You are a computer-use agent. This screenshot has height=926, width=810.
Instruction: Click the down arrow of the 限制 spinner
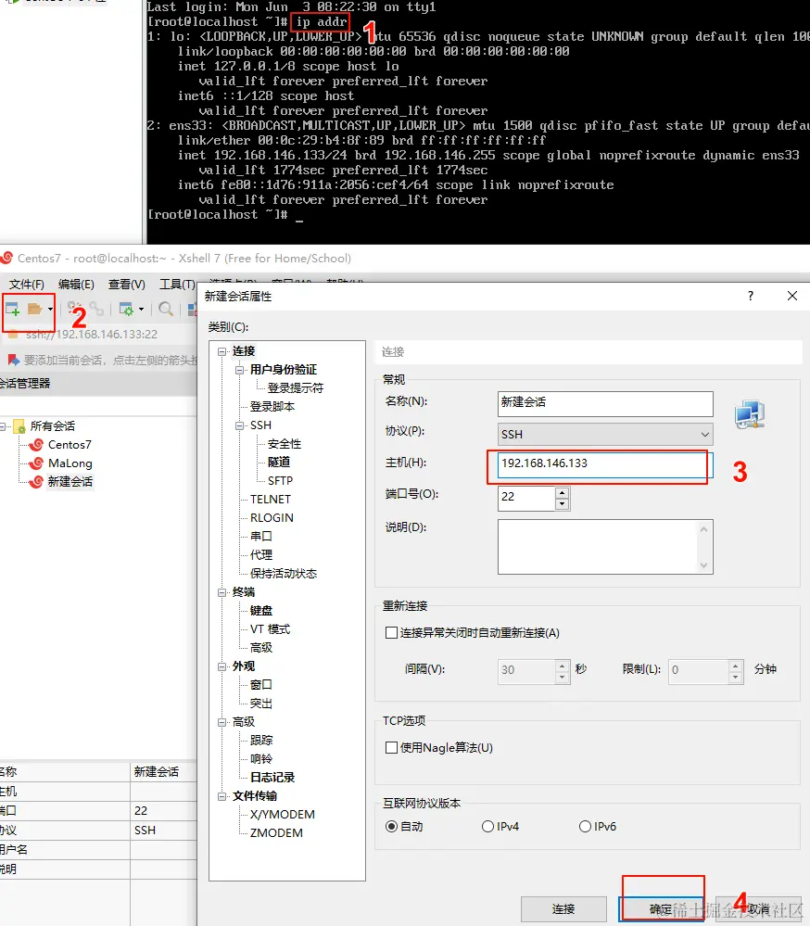[736, 678]
